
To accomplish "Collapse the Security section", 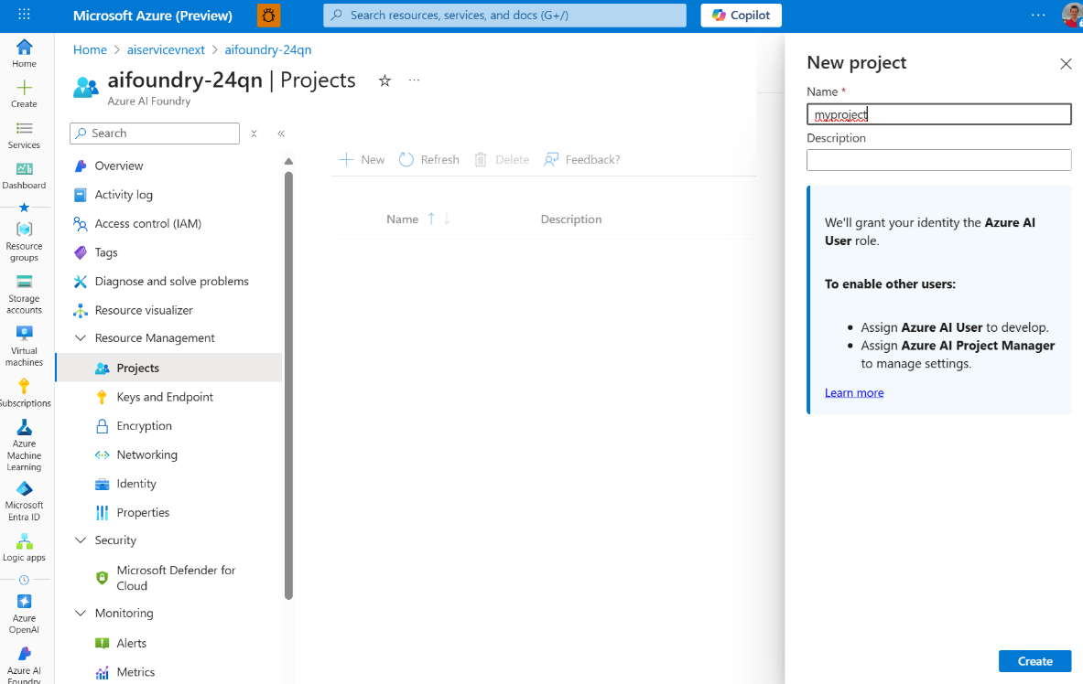I will (x=81, y=540).
